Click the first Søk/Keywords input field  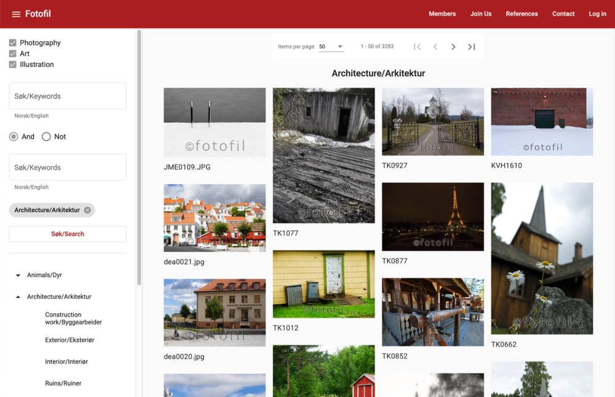[x=68, y=96]
